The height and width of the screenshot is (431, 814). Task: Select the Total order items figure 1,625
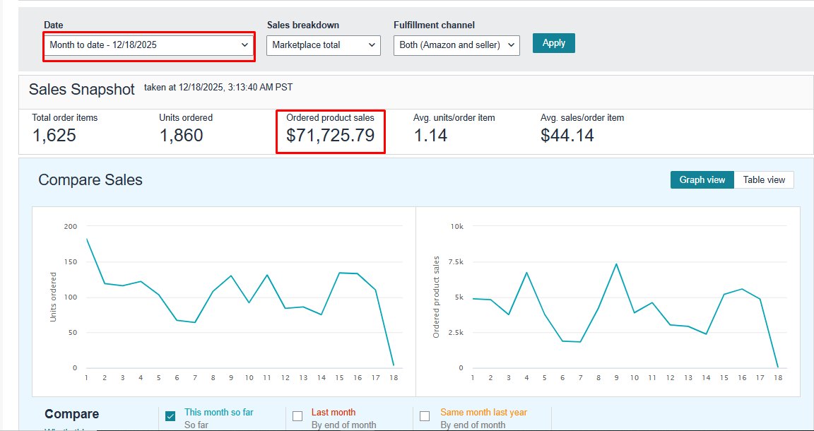point(54,136)
